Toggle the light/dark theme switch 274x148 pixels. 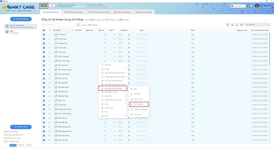[x=250, y=6]
